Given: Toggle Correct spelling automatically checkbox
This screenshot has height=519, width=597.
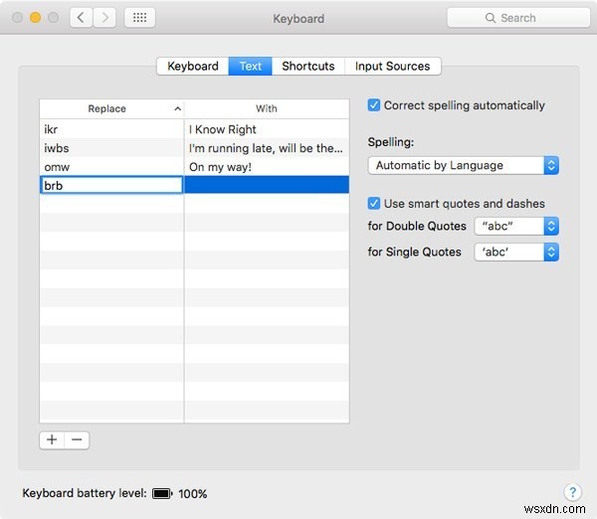Looking at the screenshot, I should [373, 105].
